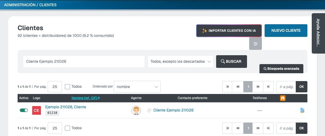Click the BUSCAR button
This screenshot has width=325, height=136.
(232, 61)
